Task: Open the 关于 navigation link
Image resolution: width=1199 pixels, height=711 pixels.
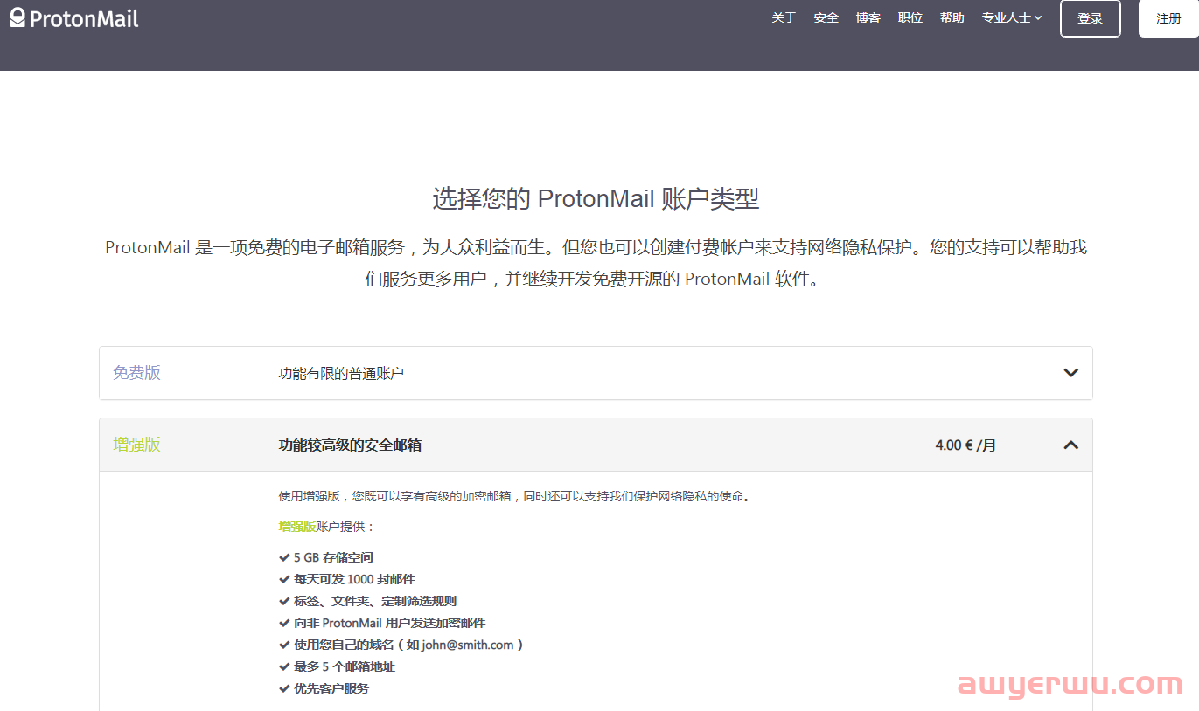Action: [x=784, y=17]
